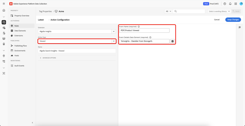Screen dimensions: 245x126
Task: Open the Extension dropdown showing Algolia Insights
Action: pos(77,31)
